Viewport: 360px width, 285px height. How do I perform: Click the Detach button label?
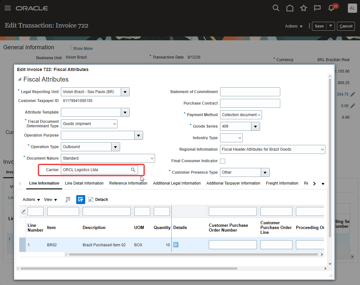(x=102, y=200)
